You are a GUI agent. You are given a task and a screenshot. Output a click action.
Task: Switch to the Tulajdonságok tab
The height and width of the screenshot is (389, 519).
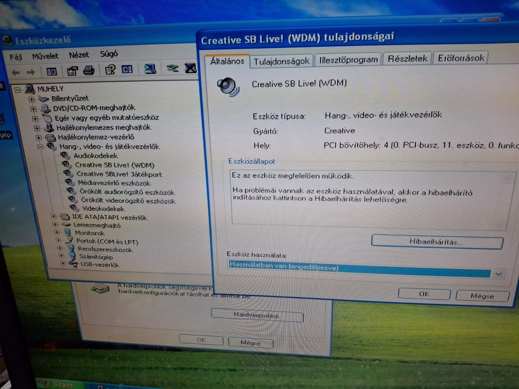tap(281, 61)
